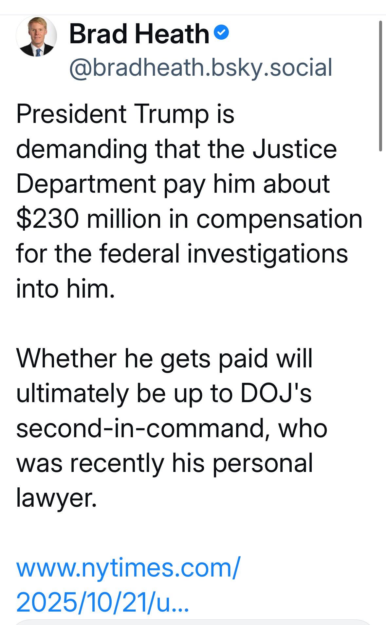Click the vertical scrollbar thumb
386x625 pixels.
[380, 86]
